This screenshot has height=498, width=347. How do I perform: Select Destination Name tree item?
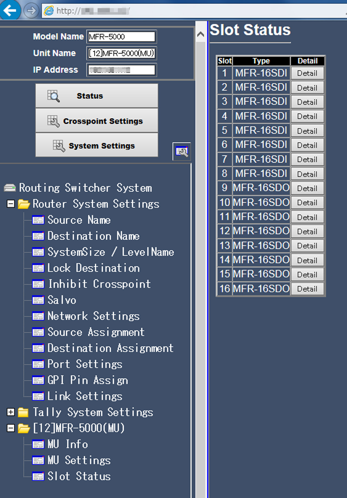94,236
